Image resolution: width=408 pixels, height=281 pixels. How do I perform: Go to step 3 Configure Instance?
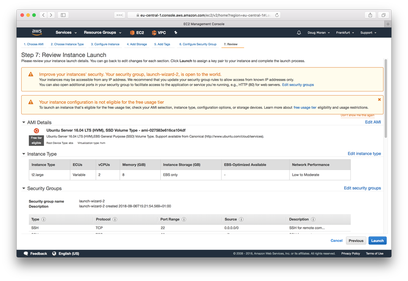click(105, 44)
